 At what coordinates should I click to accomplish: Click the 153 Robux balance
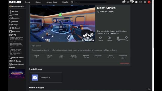point(140,2)
